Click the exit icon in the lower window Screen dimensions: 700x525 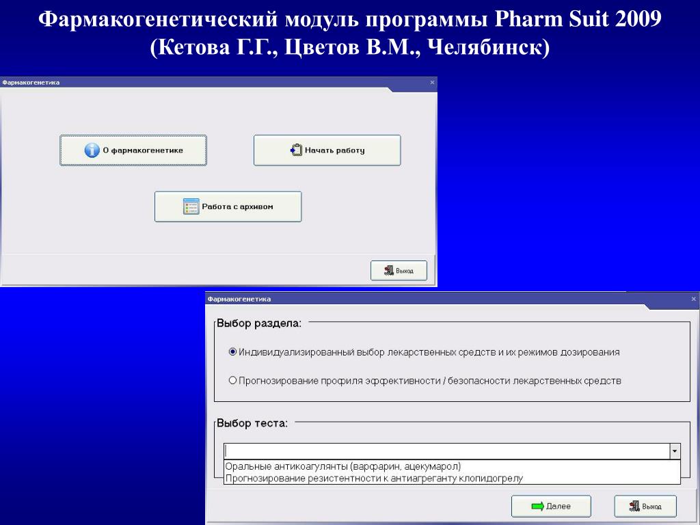[x=634, y=507]
